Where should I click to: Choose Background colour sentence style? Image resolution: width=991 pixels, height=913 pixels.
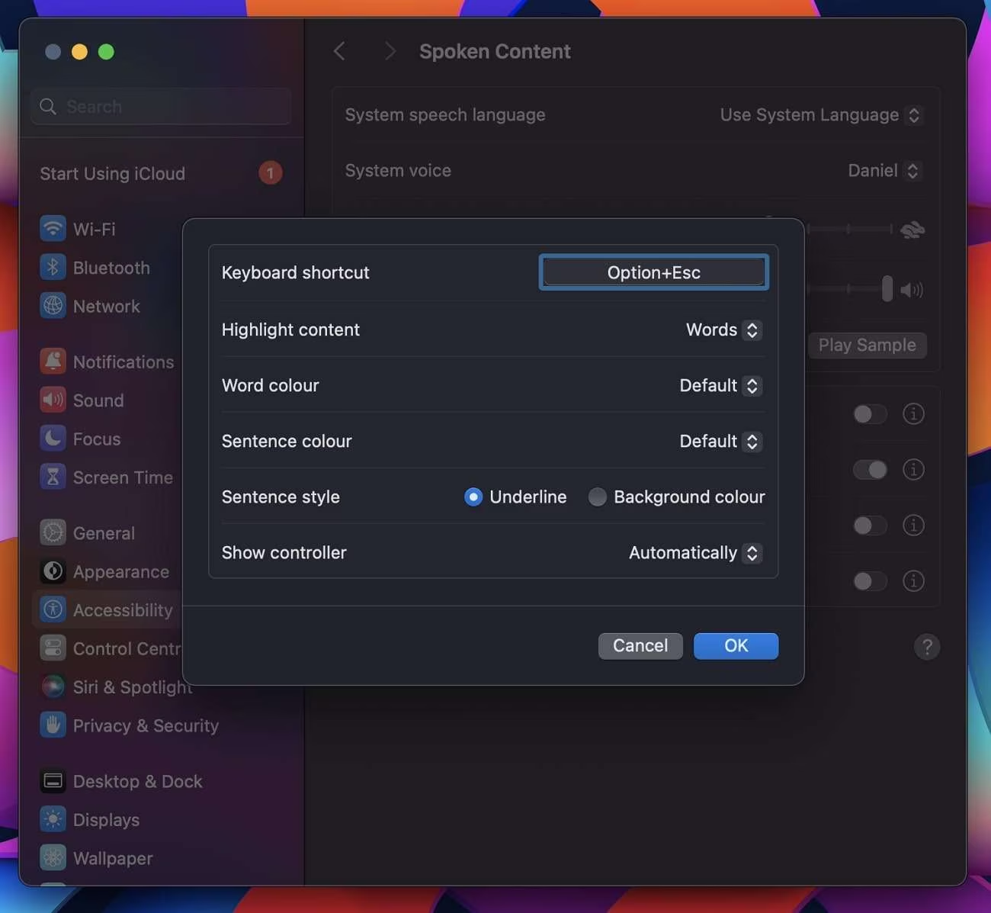tap(598, 497)
